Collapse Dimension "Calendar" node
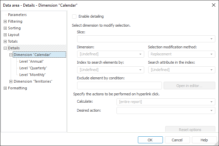Viewport: 219px width, 146px height. [x=11, y=55]
